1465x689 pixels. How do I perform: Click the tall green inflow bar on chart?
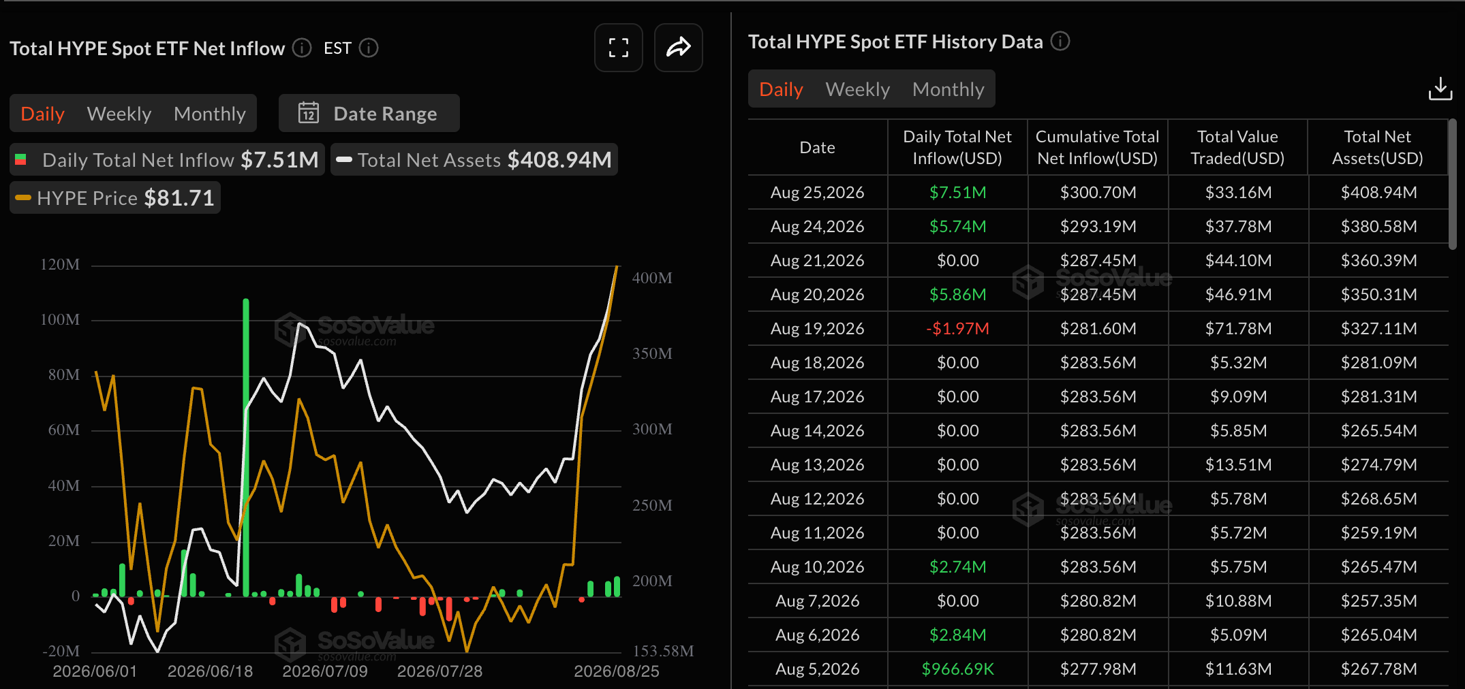pyautogui.click(x=246, y=447)
